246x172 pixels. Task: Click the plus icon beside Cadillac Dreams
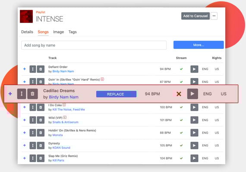(x=10, y=94)
